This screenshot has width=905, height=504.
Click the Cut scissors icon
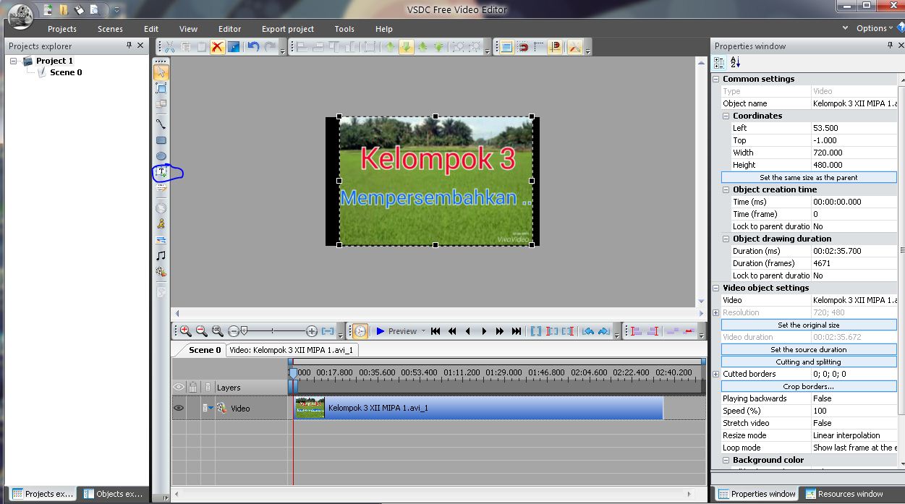click(169, 47)
